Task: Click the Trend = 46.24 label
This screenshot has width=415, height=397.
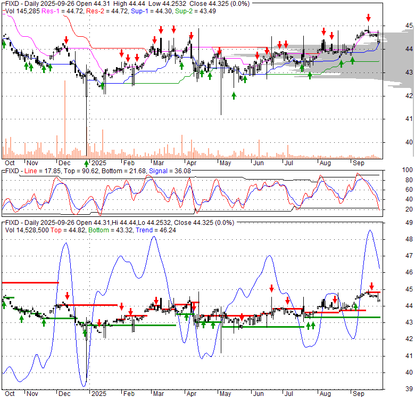Action: click(x=156, y=230)
